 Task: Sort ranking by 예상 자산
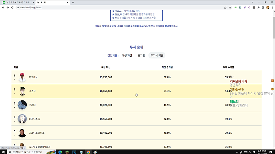click(x=127, y=55)
